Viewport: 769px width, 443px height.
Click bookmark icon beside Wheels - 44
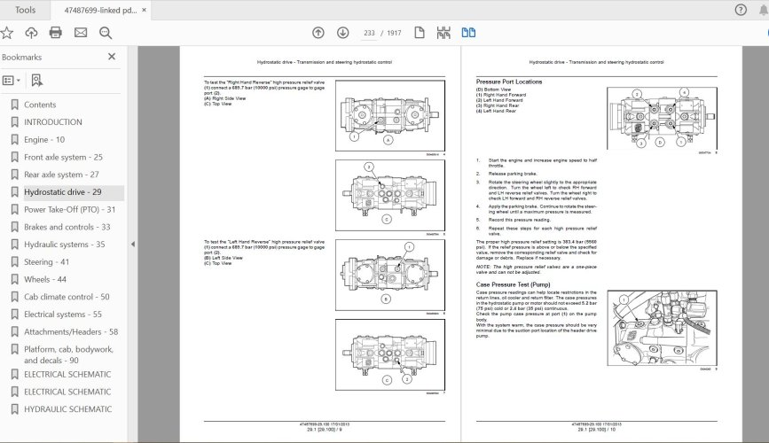click(x=15, y=279)
